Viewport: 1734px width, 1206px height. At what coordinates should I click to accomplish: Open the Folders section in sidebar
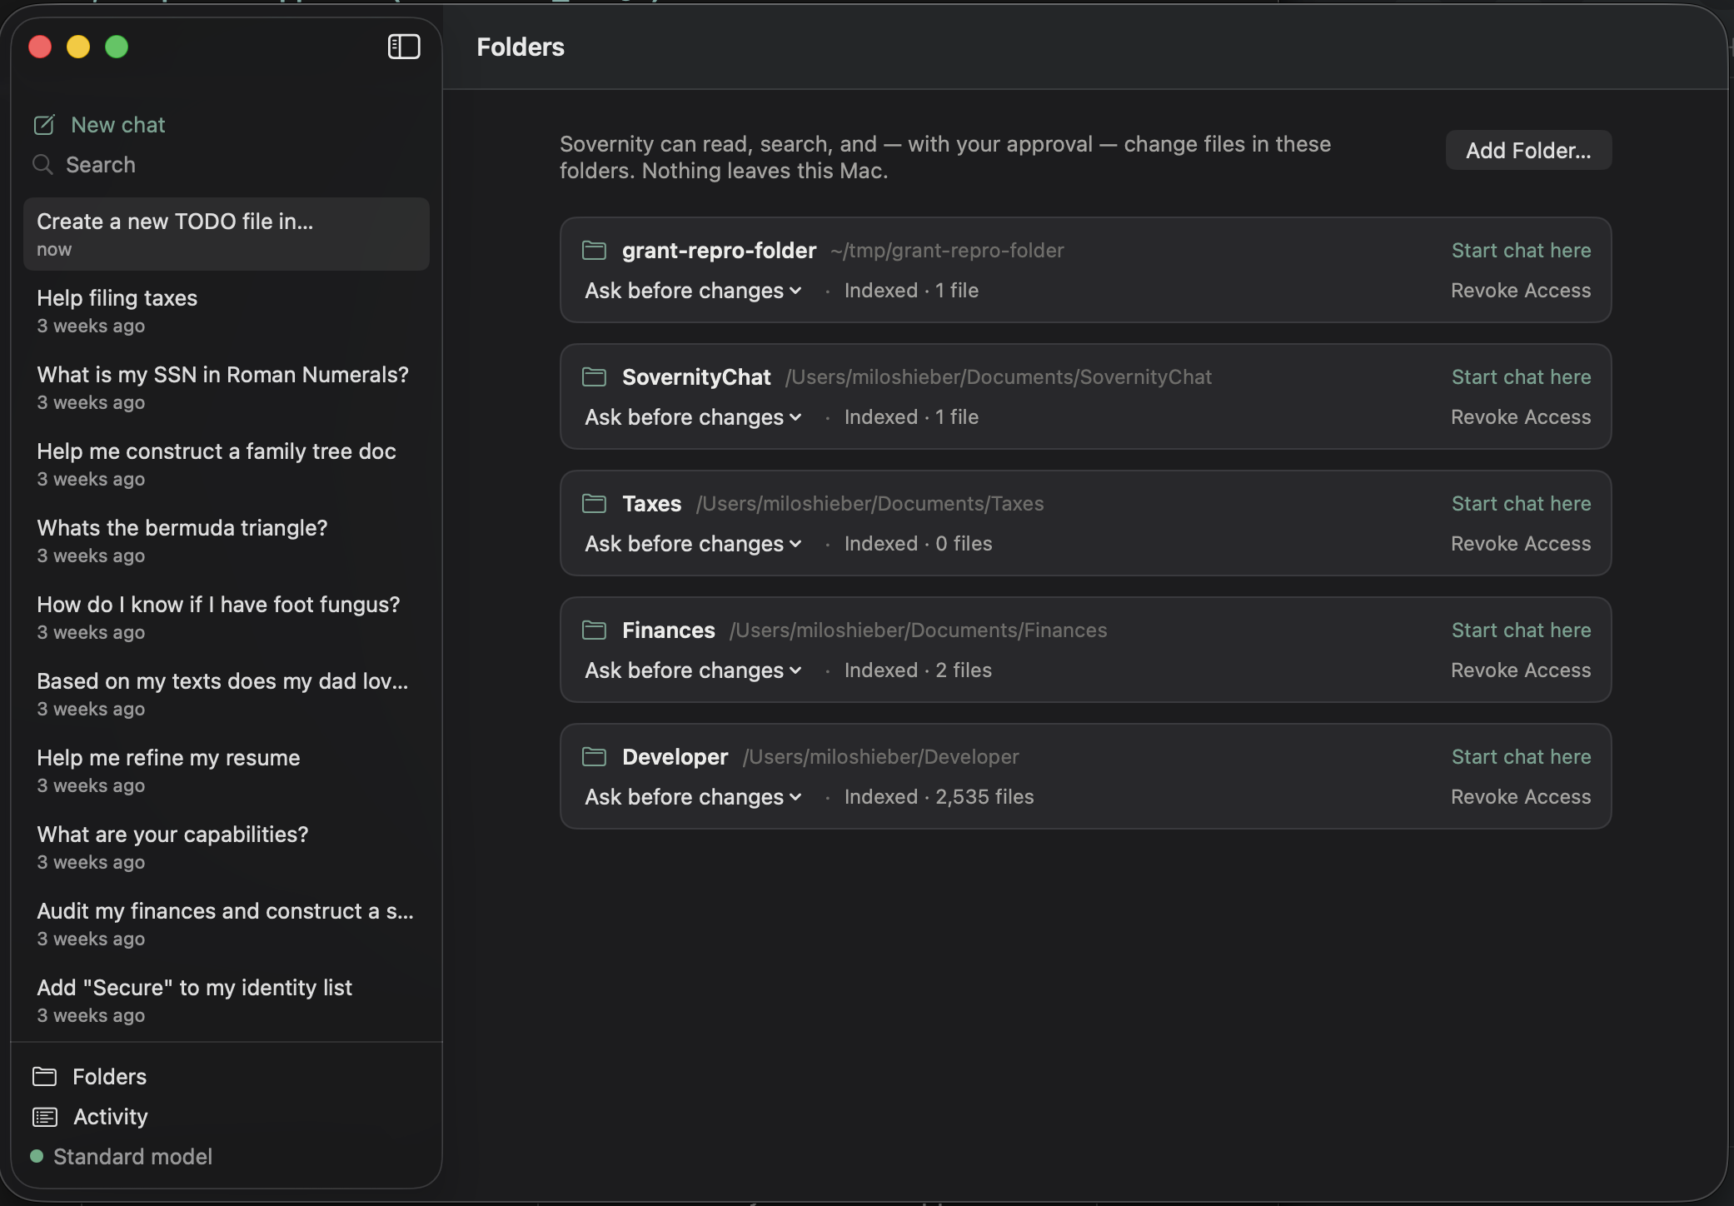click(x=90, y=1077)
